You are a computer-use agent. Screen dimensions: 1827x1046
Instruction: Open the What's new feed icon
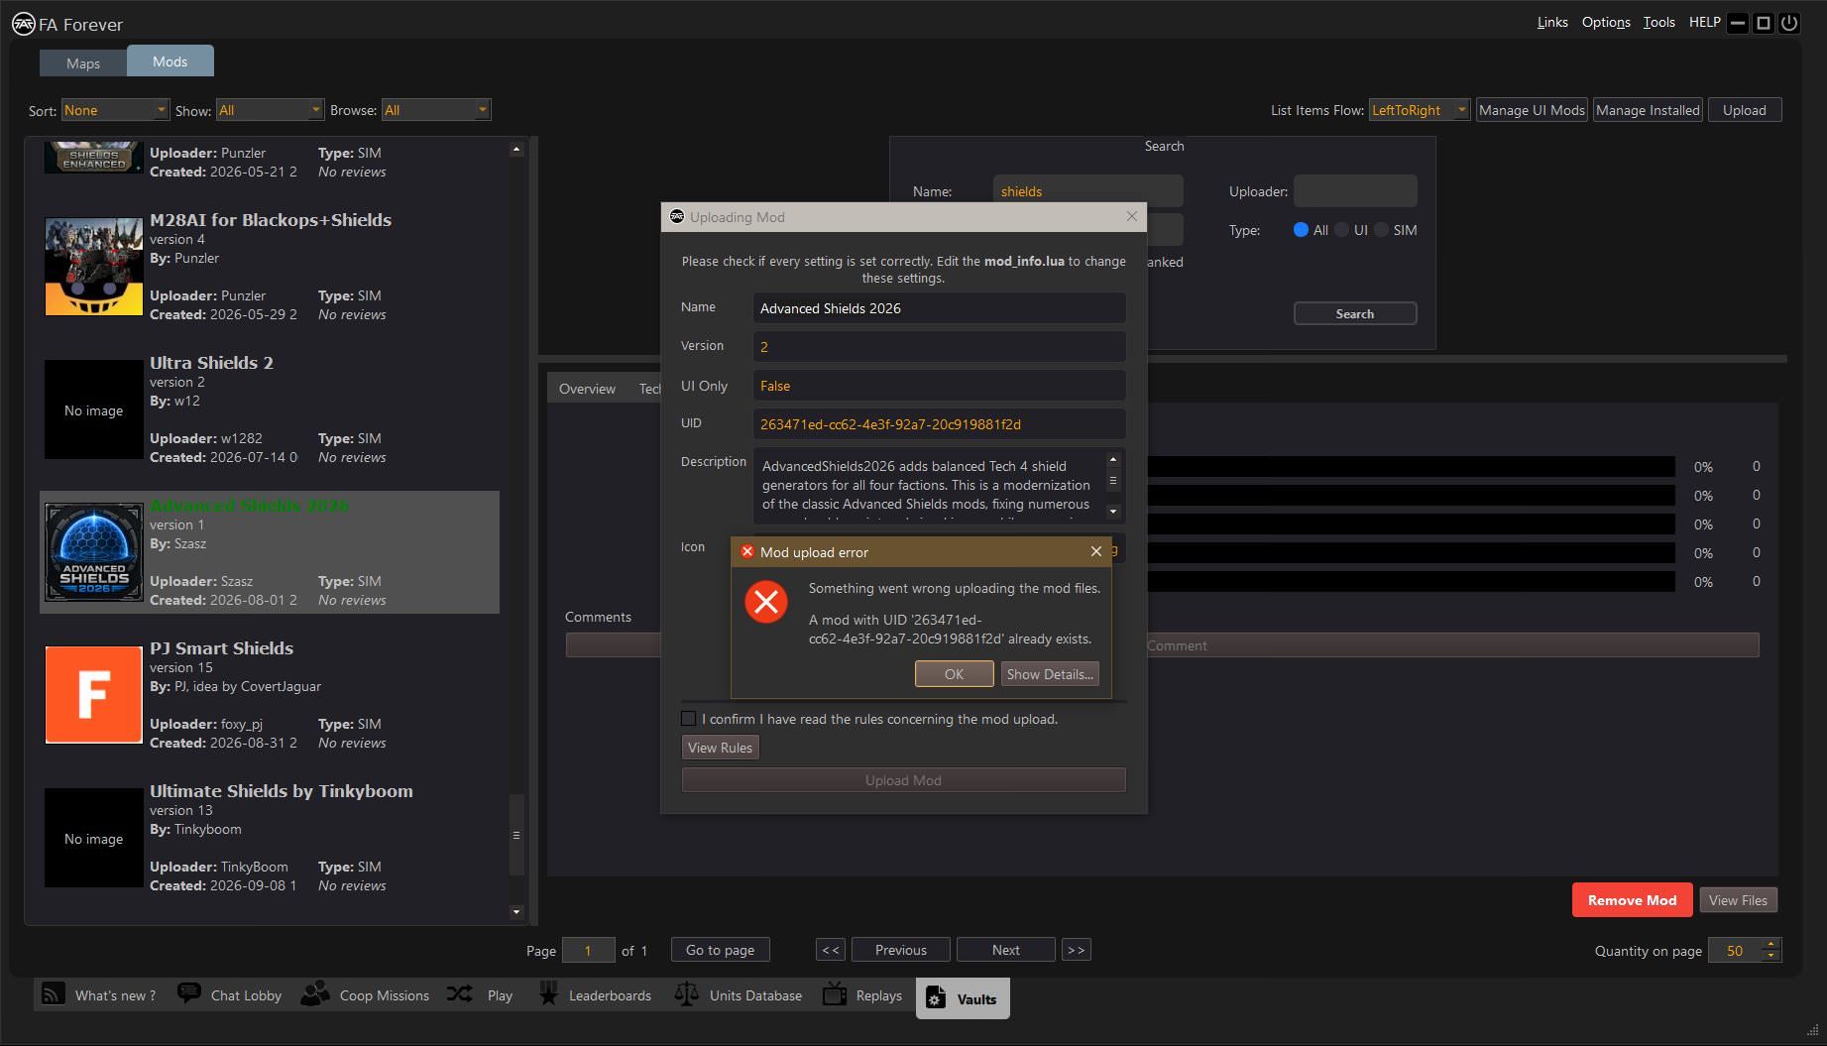(54, 994)
